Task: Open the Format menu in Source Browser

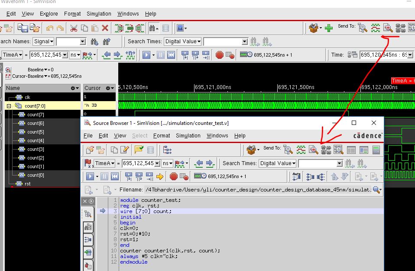Action: [162, 136]
